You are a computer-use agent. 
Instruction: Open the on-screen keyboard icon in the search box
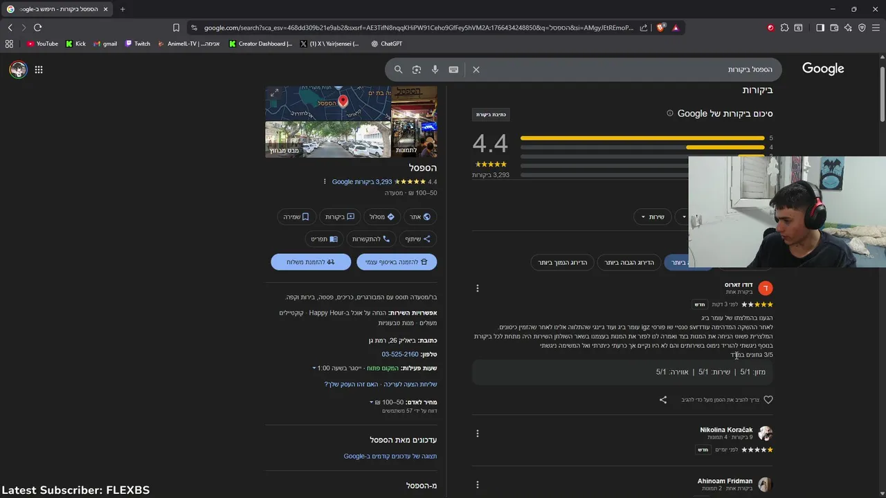click(x=453, y=69)
